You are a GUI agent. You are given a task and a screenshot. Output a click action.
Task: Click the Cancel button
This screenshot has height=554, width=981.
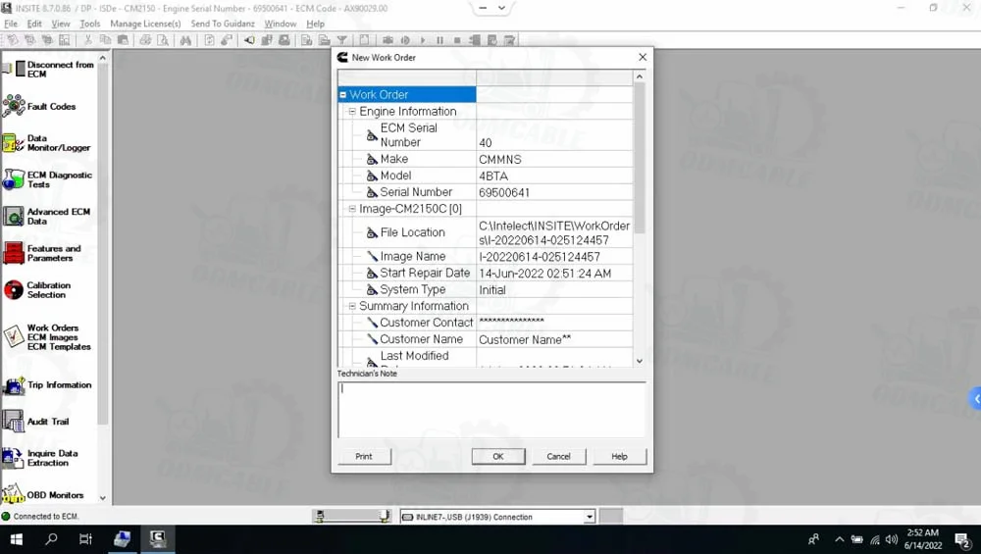tap(558, 456)
